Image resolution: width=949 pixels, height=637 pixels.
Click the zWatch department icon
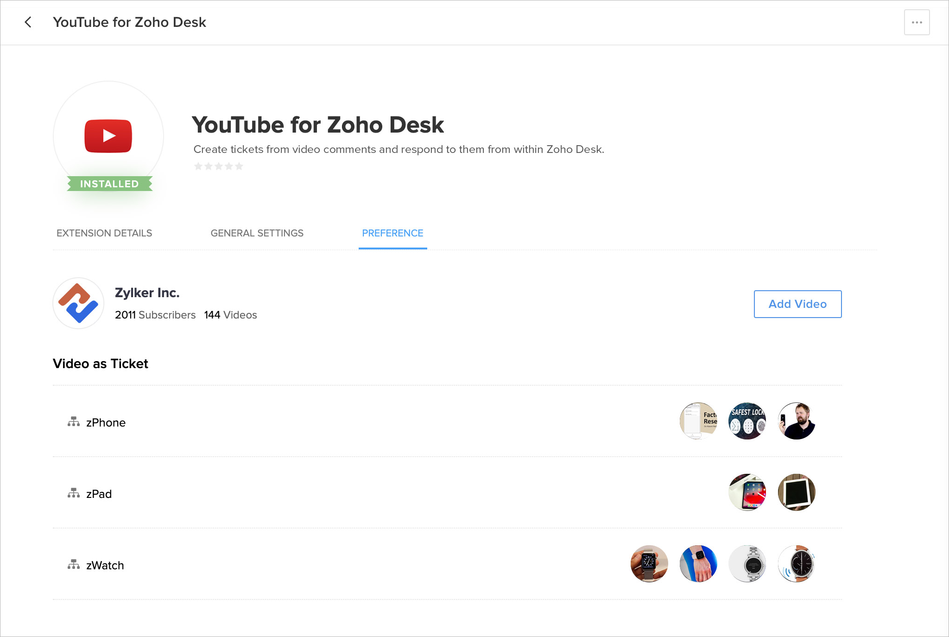click(73, 565)
